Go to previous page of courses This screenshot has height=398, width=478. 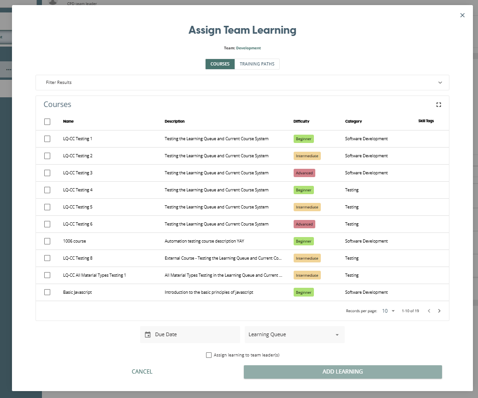point(429,311)
